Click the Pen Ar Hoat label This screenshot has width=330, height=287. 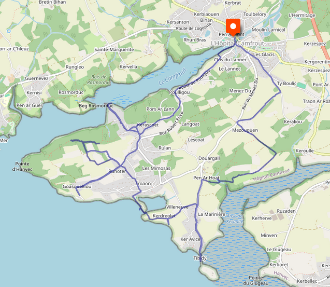(207, 178)
